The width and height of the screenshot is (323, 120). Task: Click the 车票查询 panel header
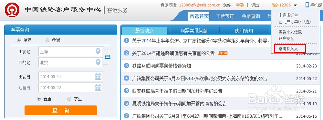pos(61,30)
